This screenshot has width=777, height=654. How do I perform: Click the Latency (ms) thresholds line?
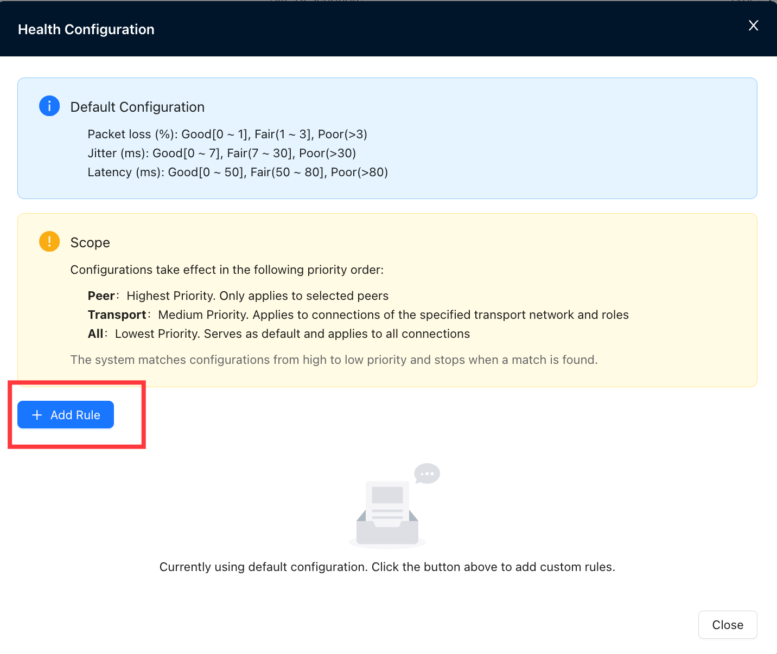[x=238, y=172]
